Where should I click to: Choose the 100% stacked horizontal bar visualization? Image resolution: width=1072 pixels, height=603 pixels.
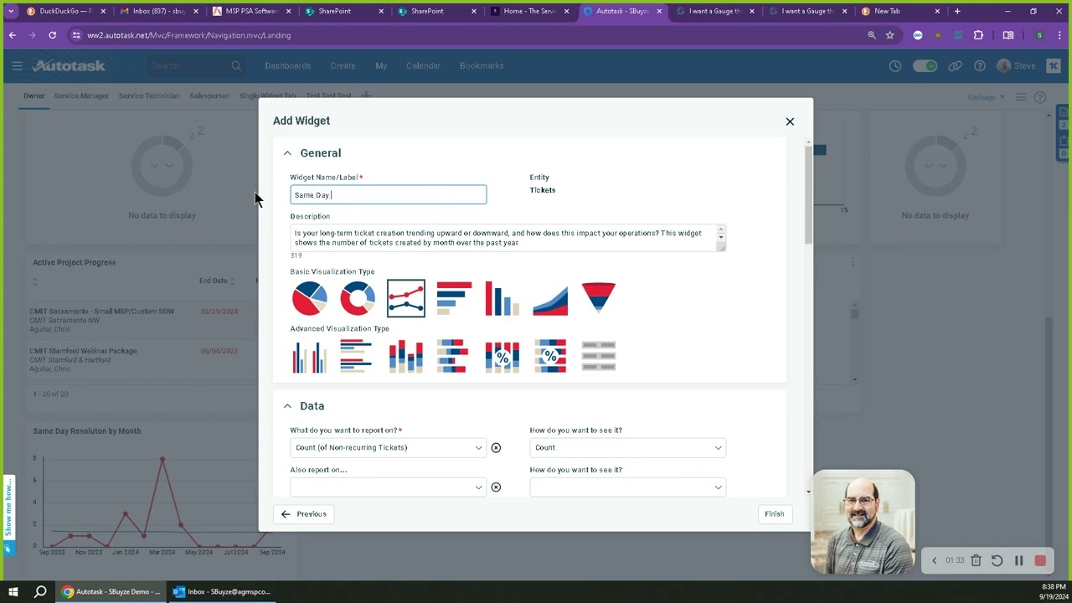(550, 356)
